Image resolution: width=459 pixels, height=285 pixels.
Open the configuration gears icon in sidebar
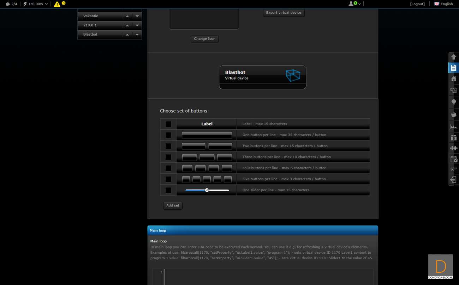click(x=453, y=169)
